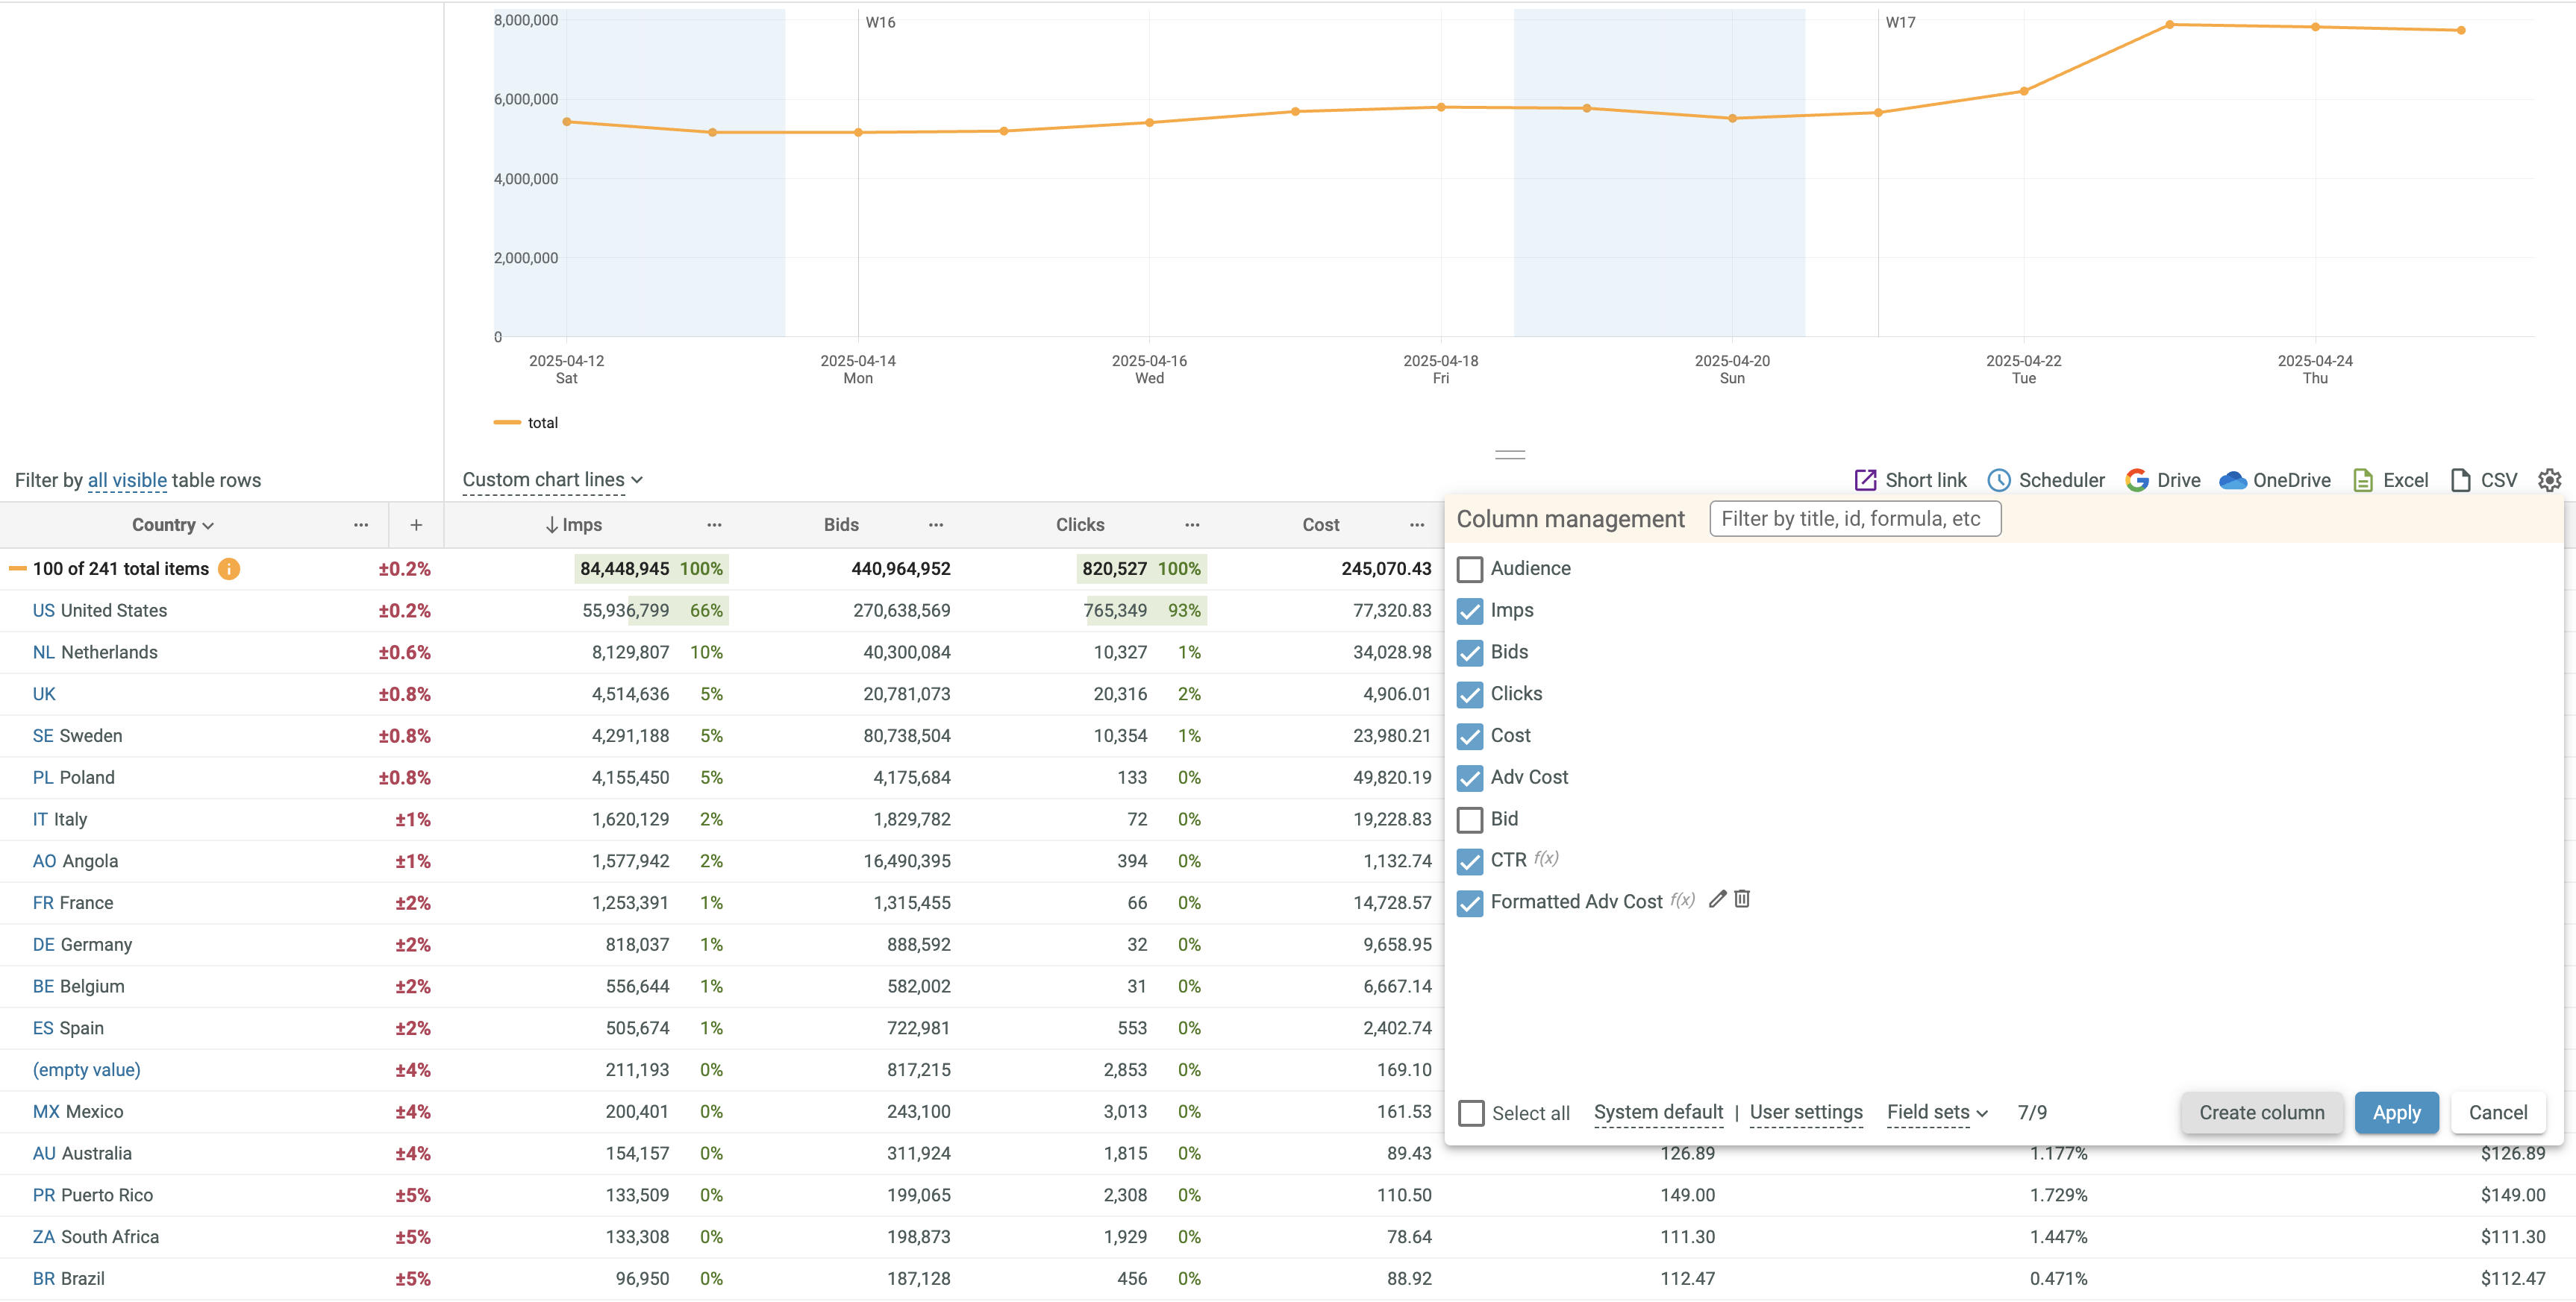The height and width of the screenshot is (1302, 2576).
Task: Open Clicks column options menu dots
Action: 1192,526
